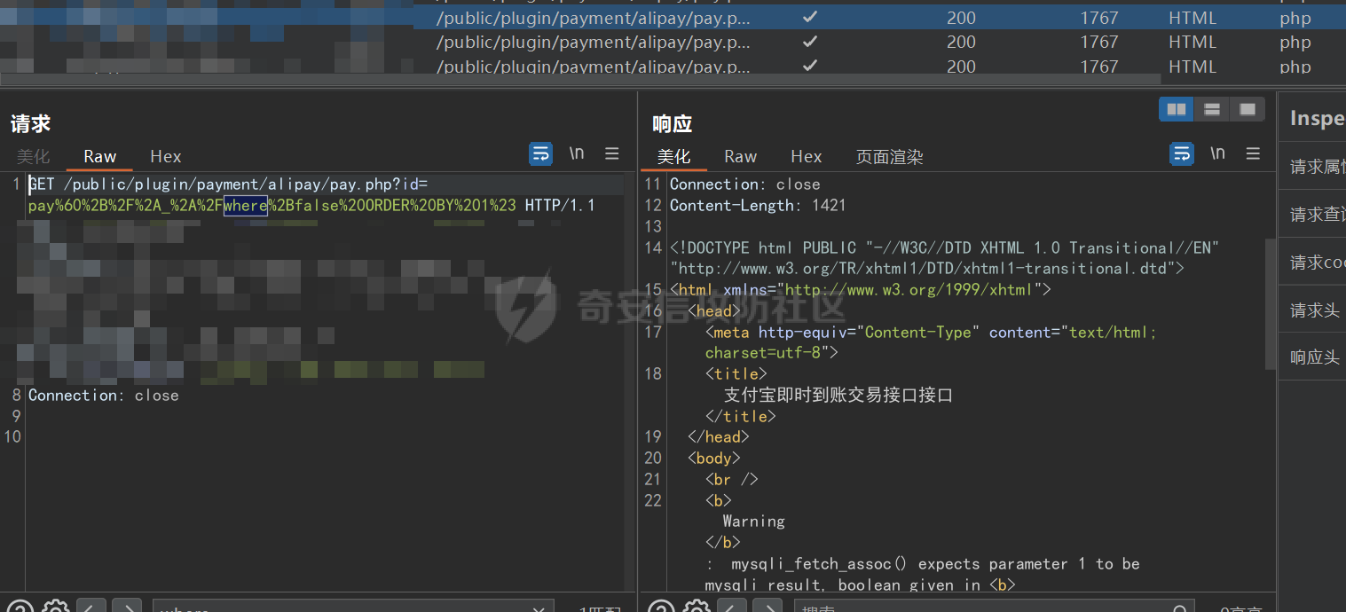Open the response pane help icon

pyautogui.click(x=660, y=608)
